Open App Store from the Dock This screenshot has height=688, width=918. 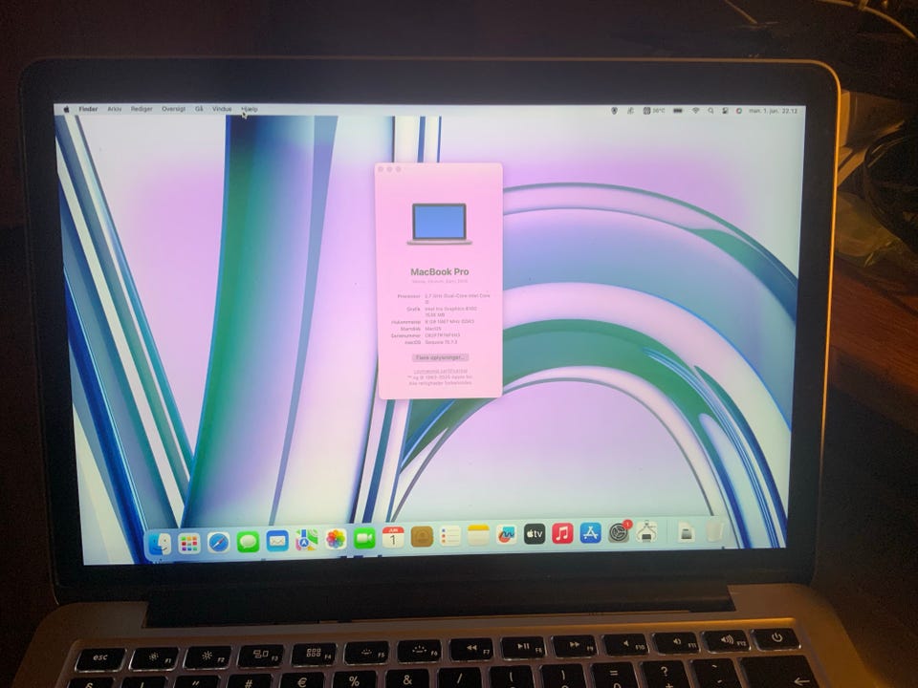pyautogui.click(x=590, y=533)
